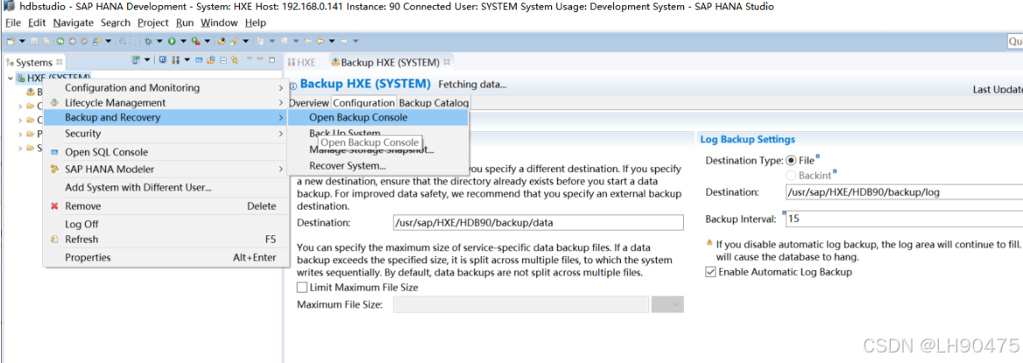
Task: Click the green double-arrow toolbar icon
Action: [60, 41]
